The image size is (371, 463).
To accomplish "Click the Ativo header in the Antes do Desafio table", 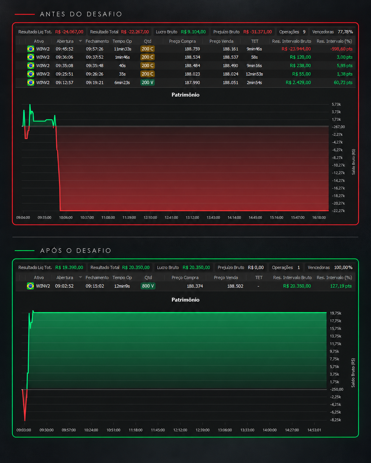I will [39, 41].
